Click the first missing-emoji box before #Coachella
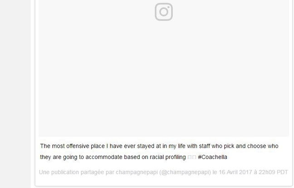Screen dimensions: 294x188 (189, 157)
